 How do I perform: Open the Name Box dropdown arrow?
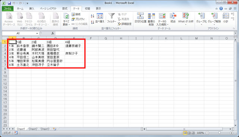pyautogui.click(x=37, y=33)
